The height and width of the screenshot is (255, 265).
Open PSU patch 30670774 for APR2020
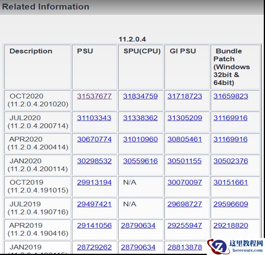click(94, 139)
